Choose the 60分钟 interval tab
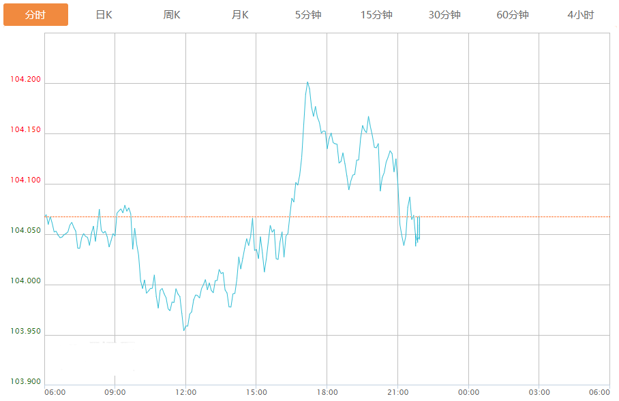This screenshot has height=401, width=619. pyautogui.click(x=513, y=15)
